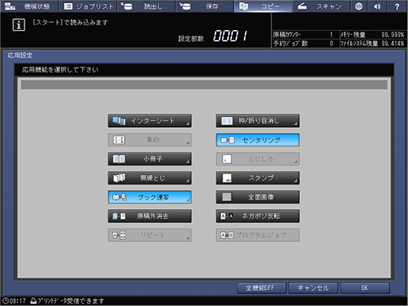Viewport: 408px width, 306px height.
Task: Open help question mark icon
Action: pyautogui.click(x=397, y=6)
